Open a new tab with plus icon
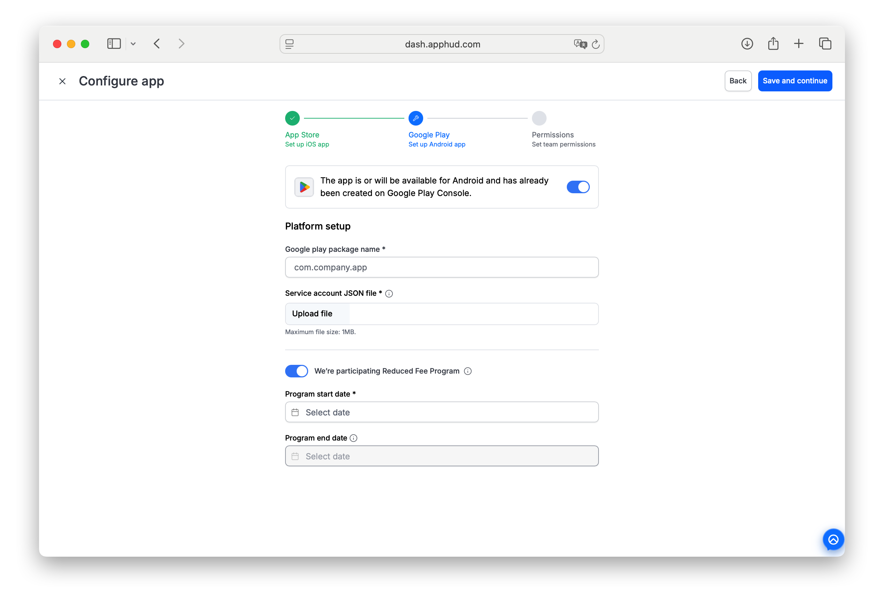 click(x=798, y=44)
